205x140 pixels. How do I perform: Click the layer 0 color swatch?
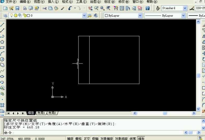tap(28, 16)
